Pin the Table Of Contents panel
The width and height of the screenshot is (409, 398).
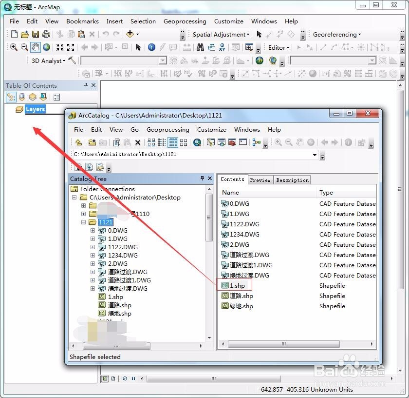pos(86,85)
